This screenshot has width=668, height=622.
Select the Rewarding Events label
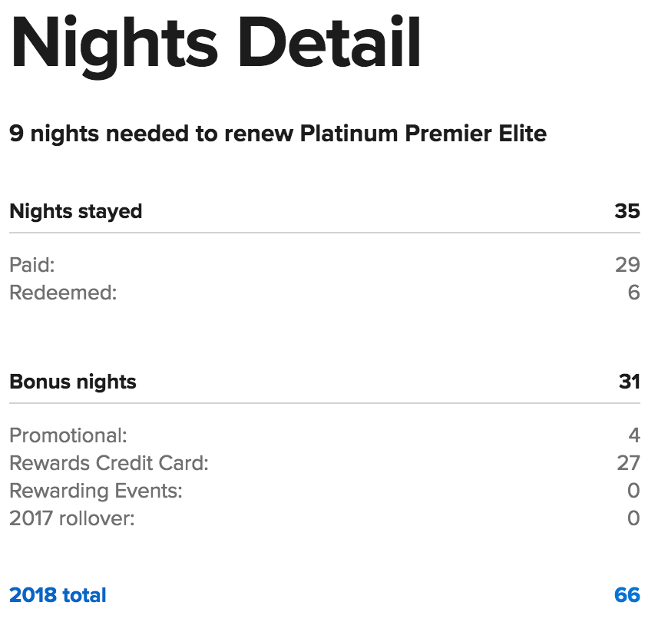coord(96,491)
